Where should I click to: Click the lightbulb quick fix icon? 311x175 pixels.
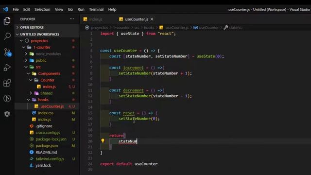(103, 140)
